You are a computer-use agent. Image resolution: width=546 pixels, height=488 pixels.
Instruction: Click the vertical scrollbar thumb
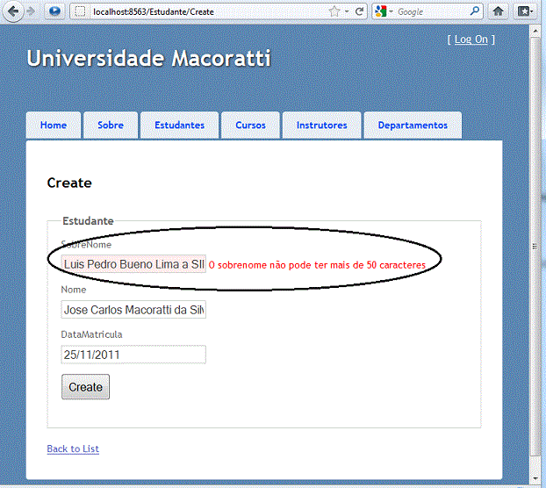coord(535,247)
